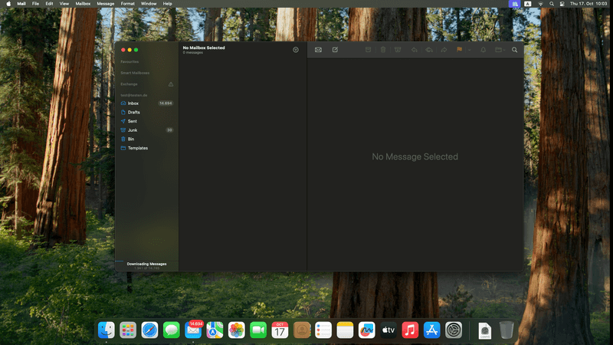Open the Format menu
Image resolution: width=613 pixels, height=345 pixels.
127,4
